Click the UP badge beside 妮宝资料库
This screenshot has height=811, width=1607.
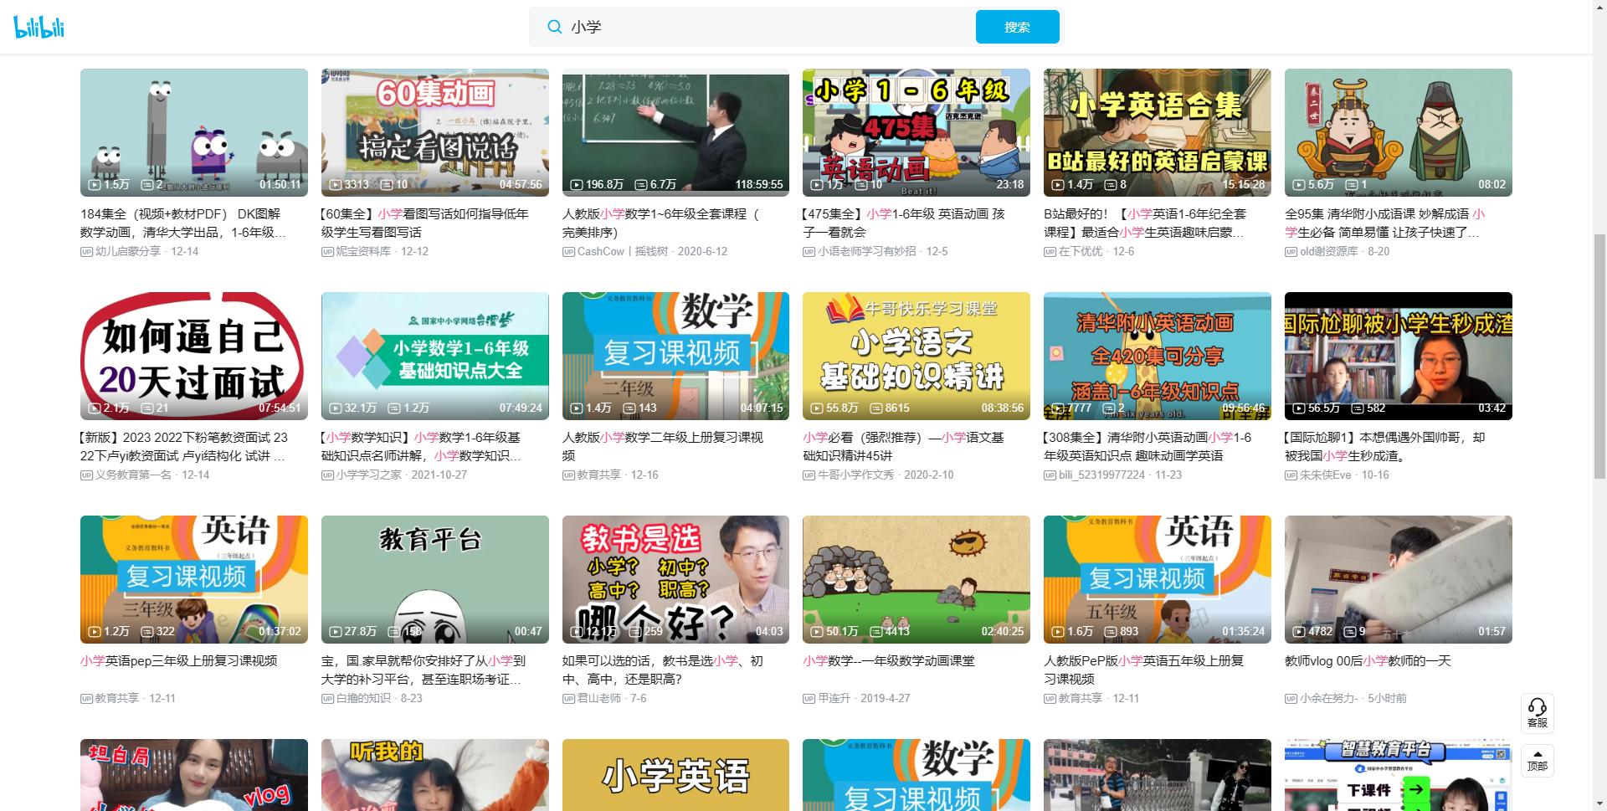(x=326, y=251)
